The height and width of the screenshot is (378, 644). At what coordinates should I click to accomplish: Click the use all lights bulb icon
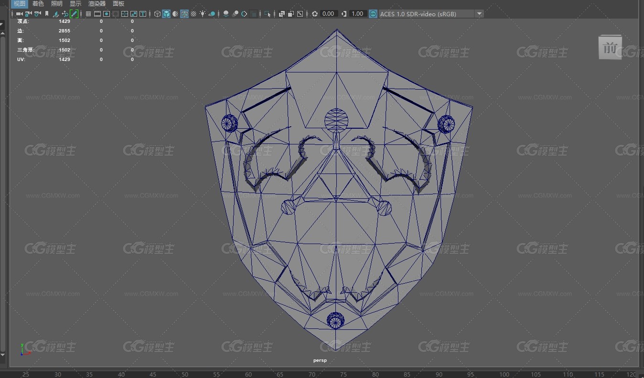coord(203,14)
